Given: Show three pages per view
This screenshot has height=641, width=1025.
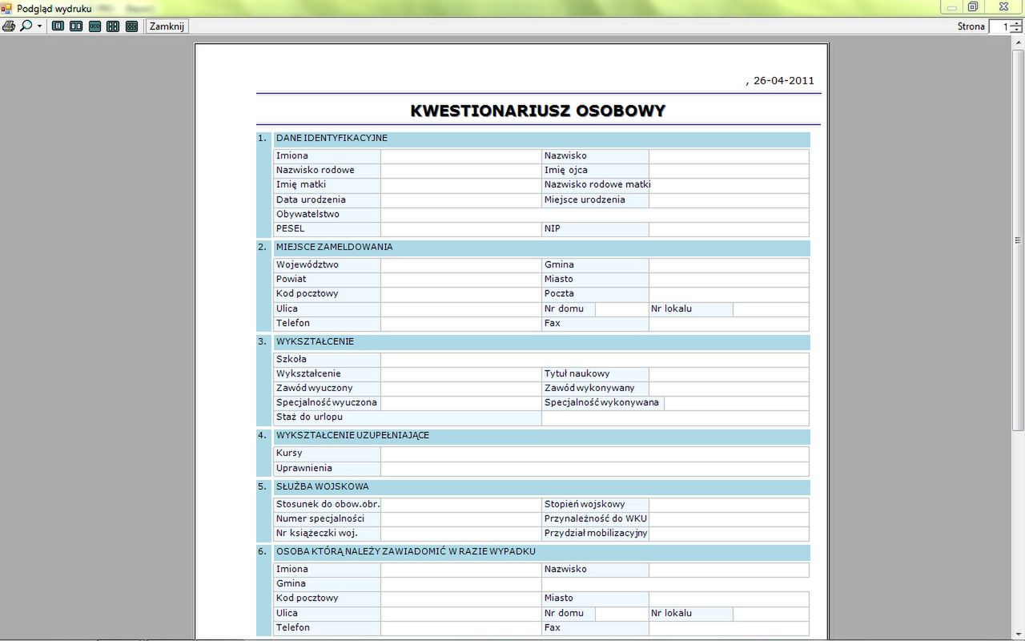Looking at the screenshot, I should pos(94,26).
